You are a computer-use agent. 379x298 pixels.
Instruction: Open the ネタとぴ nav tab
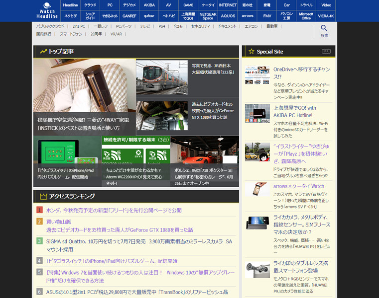coord(70,16)
